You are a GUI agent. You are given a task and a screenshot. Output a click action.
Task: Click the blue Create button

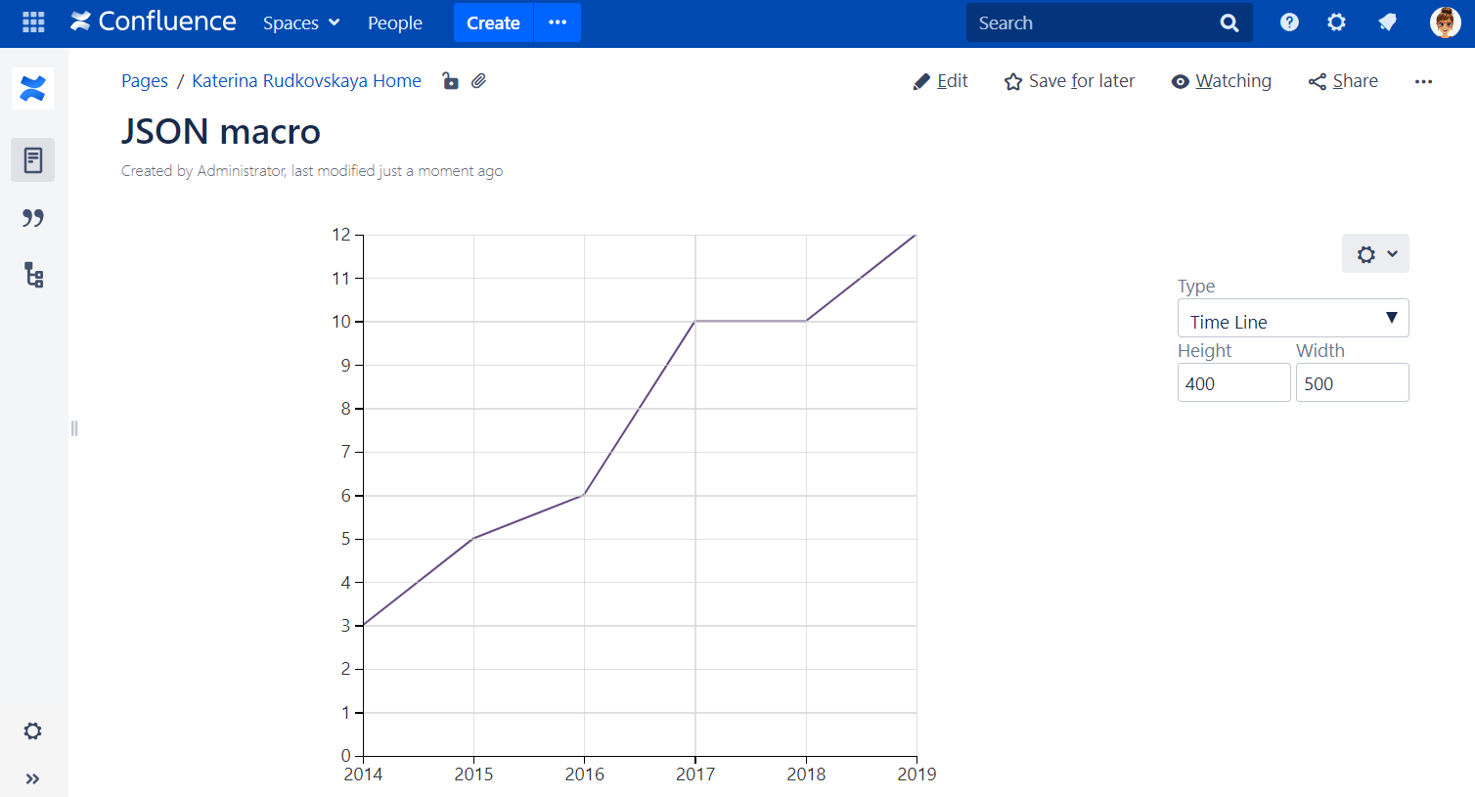[493, 22]
